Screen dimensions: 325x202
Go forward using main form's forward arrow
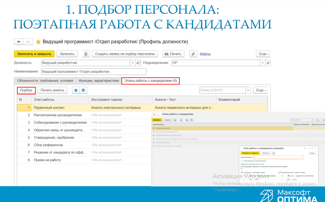28,42
